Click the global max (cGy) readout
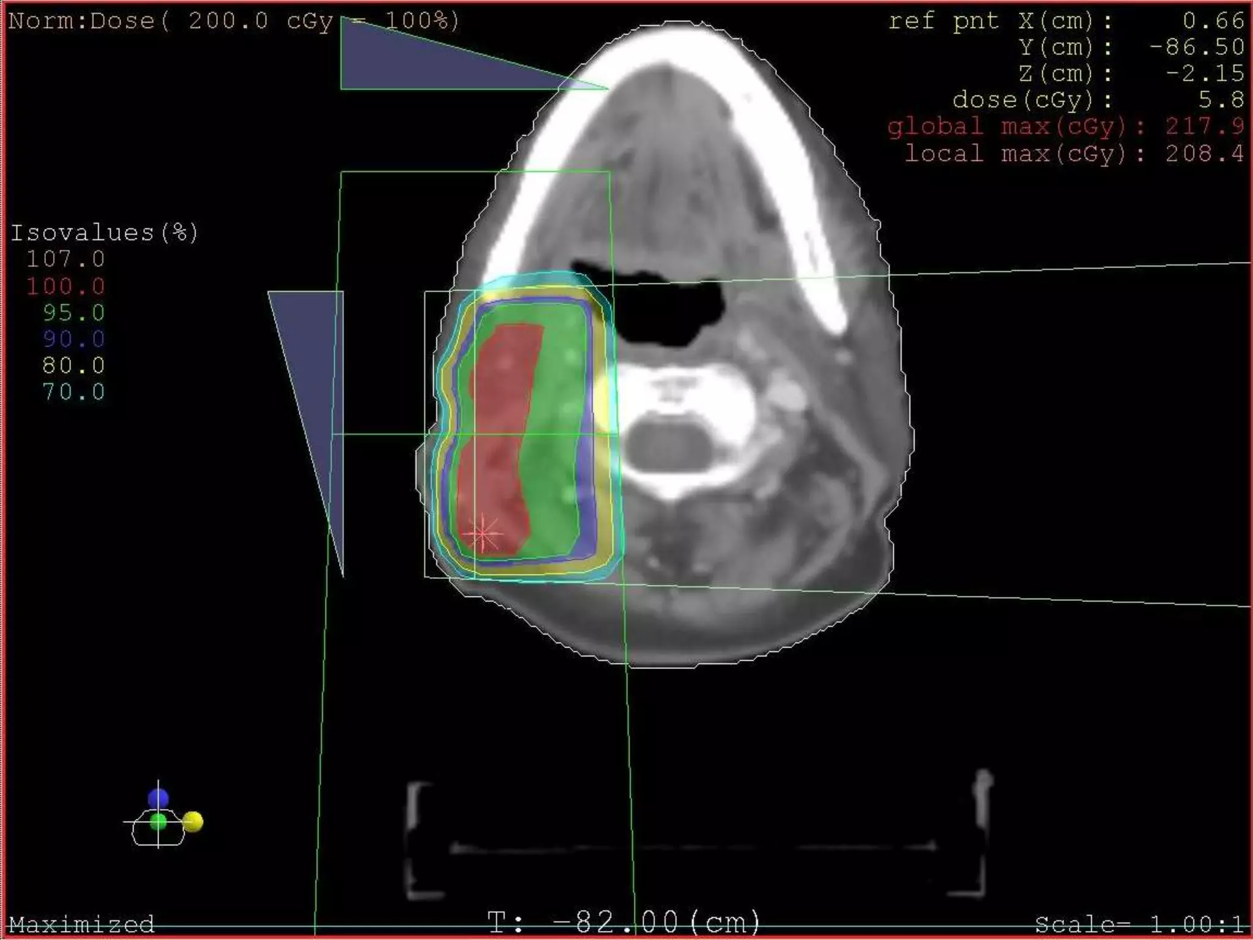 [x=1066, y=127]
